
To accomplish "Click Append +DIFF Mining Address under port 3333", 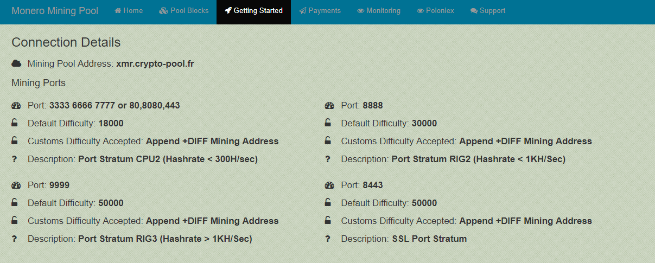I will tap(212, 141).
